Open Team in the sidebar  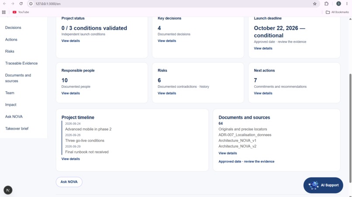(10, 93)
